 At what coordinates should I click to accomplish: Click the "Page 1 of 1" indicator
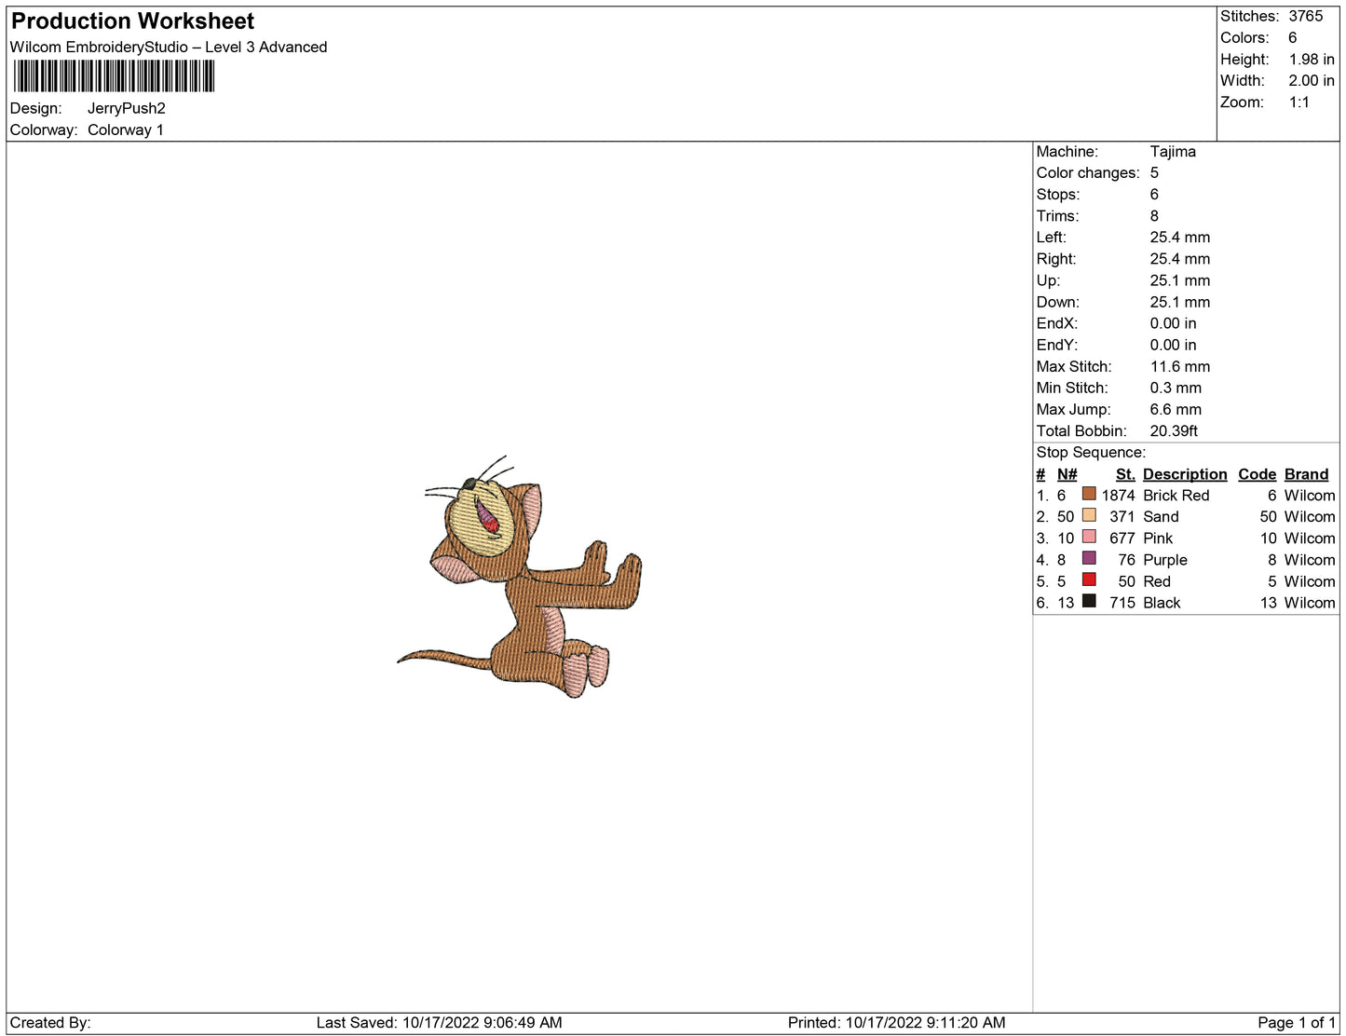pos(1297,1022)
